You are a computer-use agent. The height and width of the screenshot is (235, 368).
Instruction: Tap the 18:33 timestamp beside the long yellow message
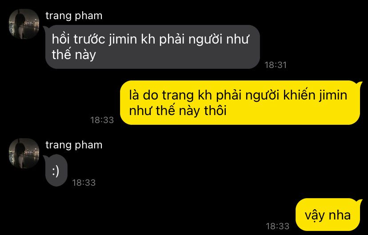pyautogui.click(x=102, y=120)
